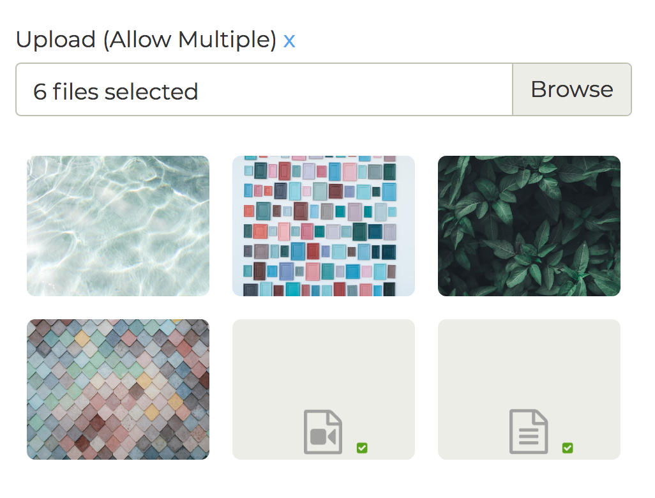655x498 pixels.
Task: Click the green checkmark beside document file icon
Action: point(568,448)
